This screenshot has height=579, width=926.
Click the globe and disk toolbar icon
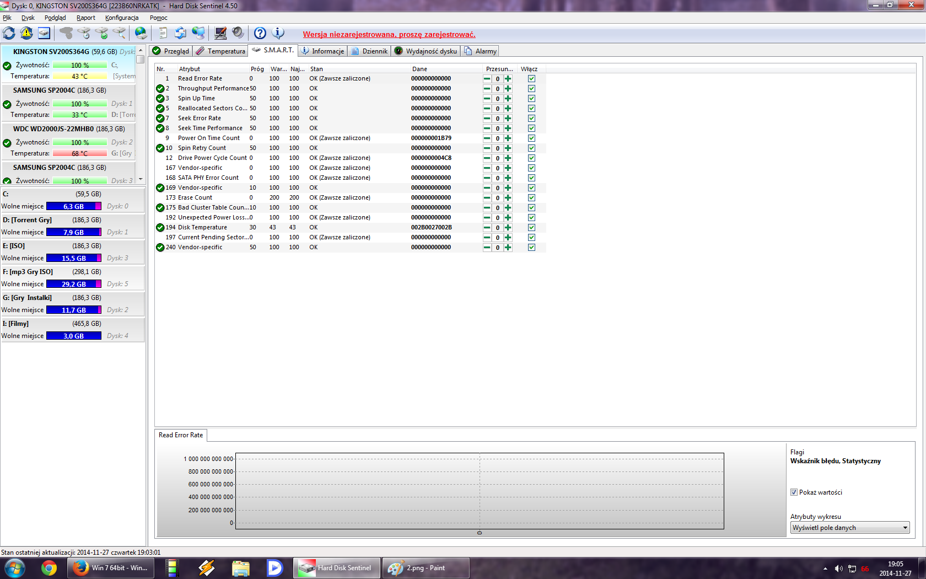pyautogui.click(x=141, y=33)
